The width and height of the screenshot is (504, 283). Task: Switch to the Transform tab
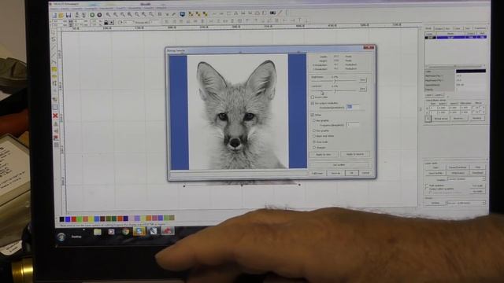click(x=480, y=28)
